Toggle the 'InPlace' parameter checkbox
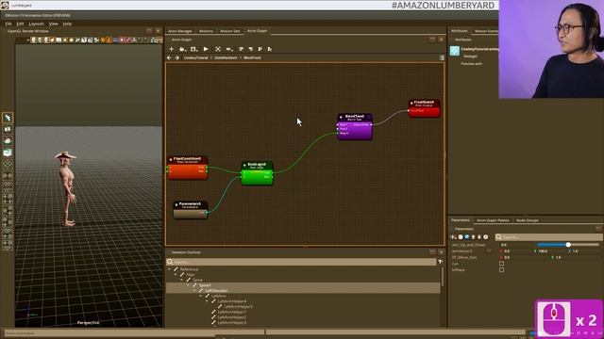Screen dimensions: 604x339 coord(501,270)
